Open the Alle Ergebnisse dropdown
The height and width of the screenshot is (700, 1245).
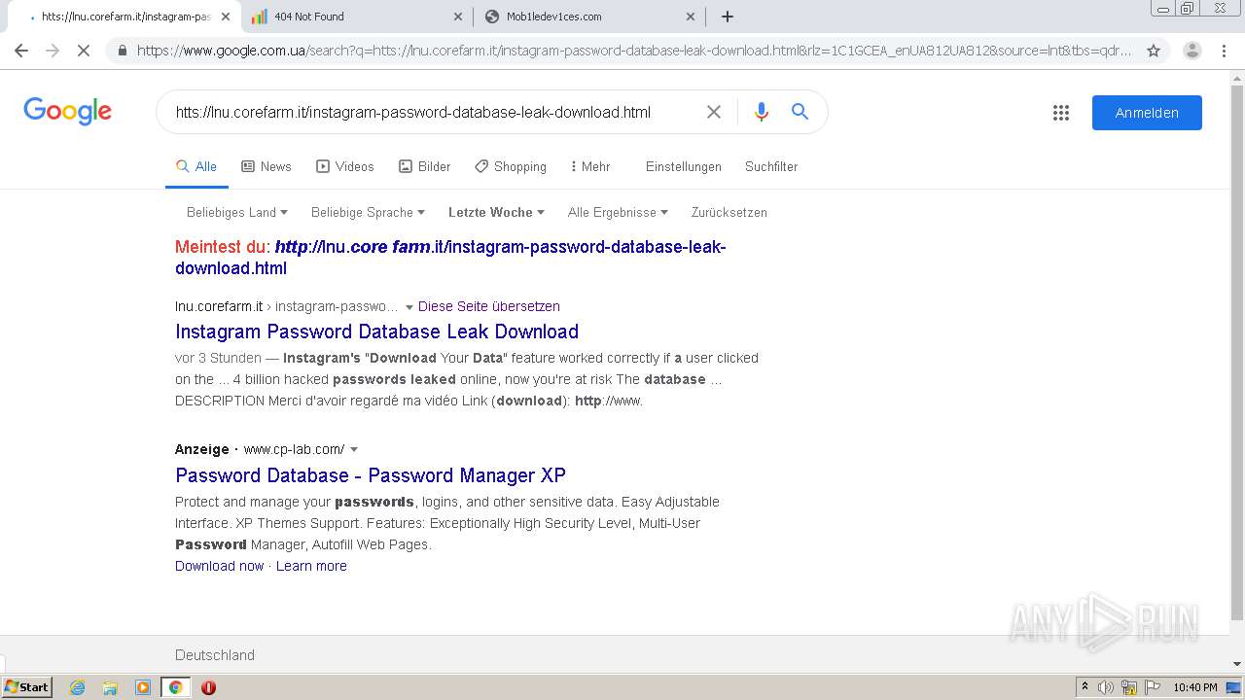618,212
